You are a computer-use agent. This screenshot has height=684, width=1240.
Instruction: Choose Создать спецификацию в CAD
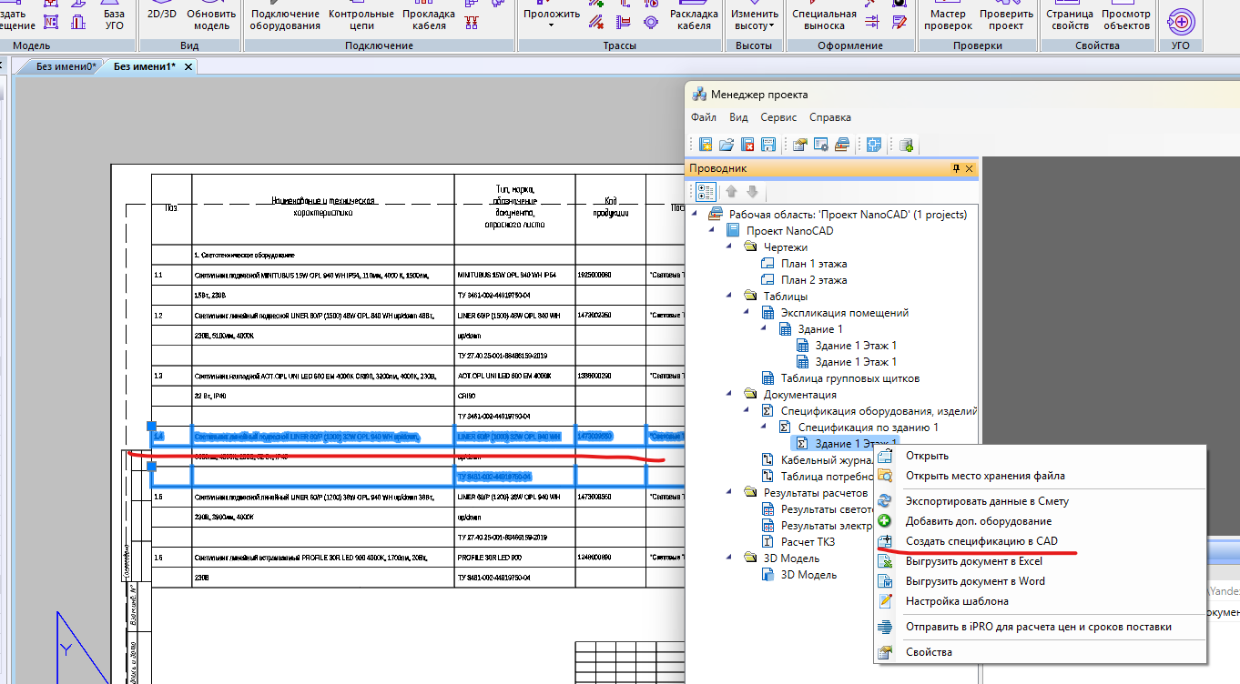click(x=981, y=541)
